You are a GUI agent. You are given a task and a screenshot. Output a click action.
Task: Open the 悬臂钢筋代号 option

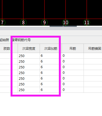[21, 40]
